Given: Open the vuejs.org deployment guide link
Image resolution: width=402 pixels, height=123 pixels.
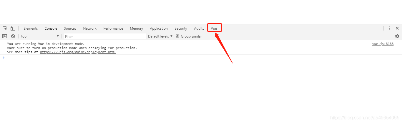Looking at the screenshot, I should pyautogui.click(x=78, y=52).
